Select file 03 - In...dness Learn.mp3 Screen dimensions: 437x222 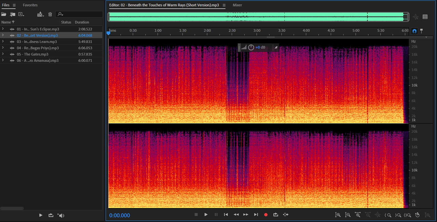tap(37, 42)
